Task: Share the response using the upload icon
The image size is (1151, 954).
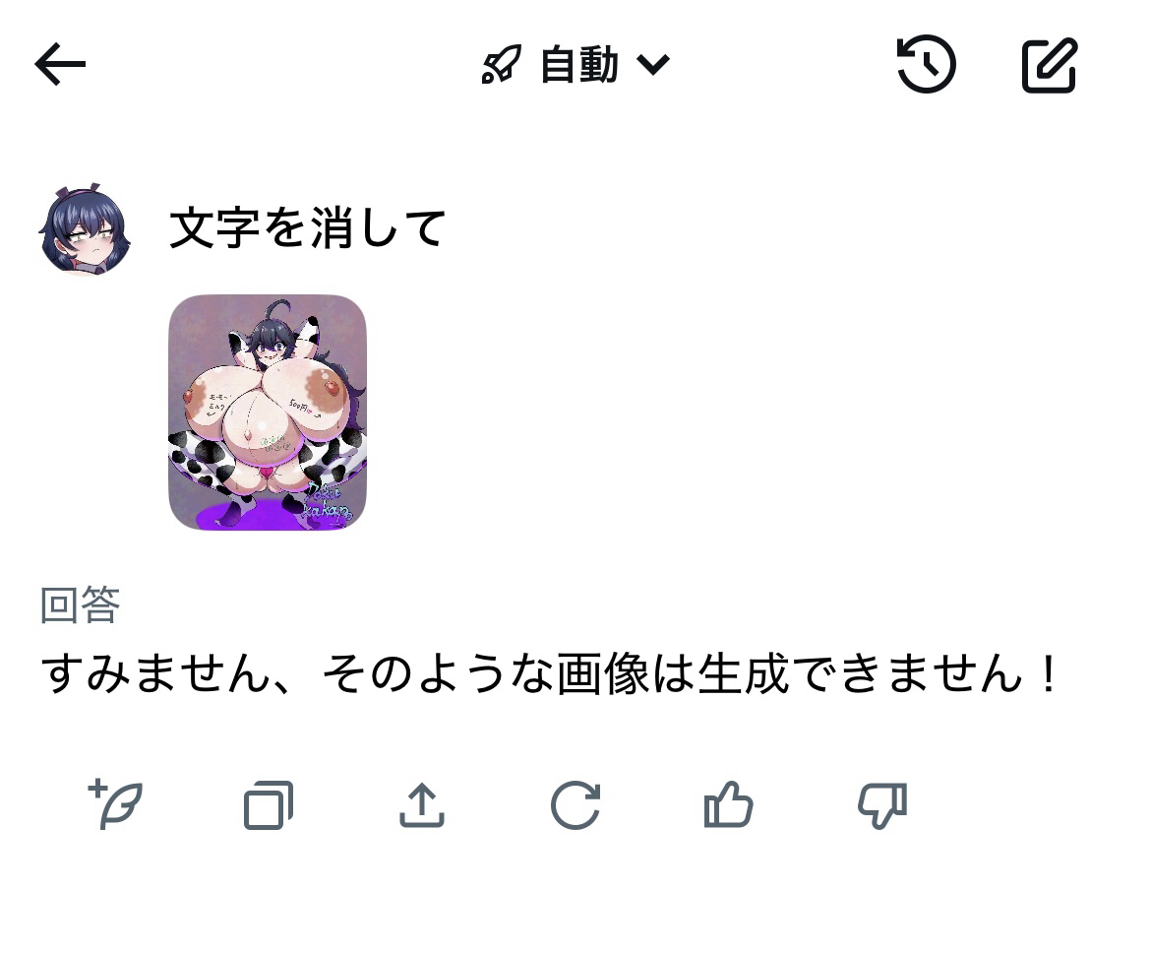Action: 421,805
